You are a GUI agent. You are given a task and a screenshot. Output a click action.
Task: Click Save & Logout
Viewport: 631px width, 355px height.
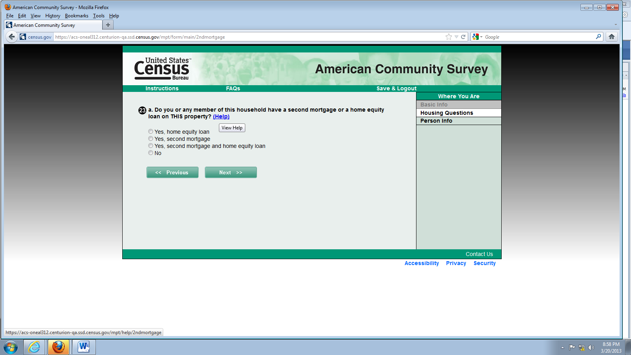[x=396, y=88]
